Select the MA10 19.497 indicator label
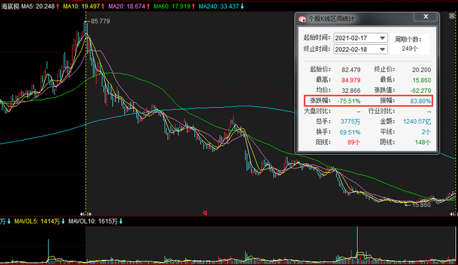Screen dimensions: 458x265 (82, 6)
